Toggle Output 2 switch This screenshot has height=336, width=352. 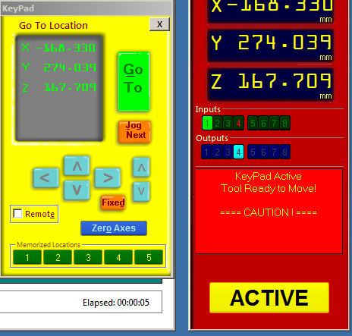tap(217, 152)
